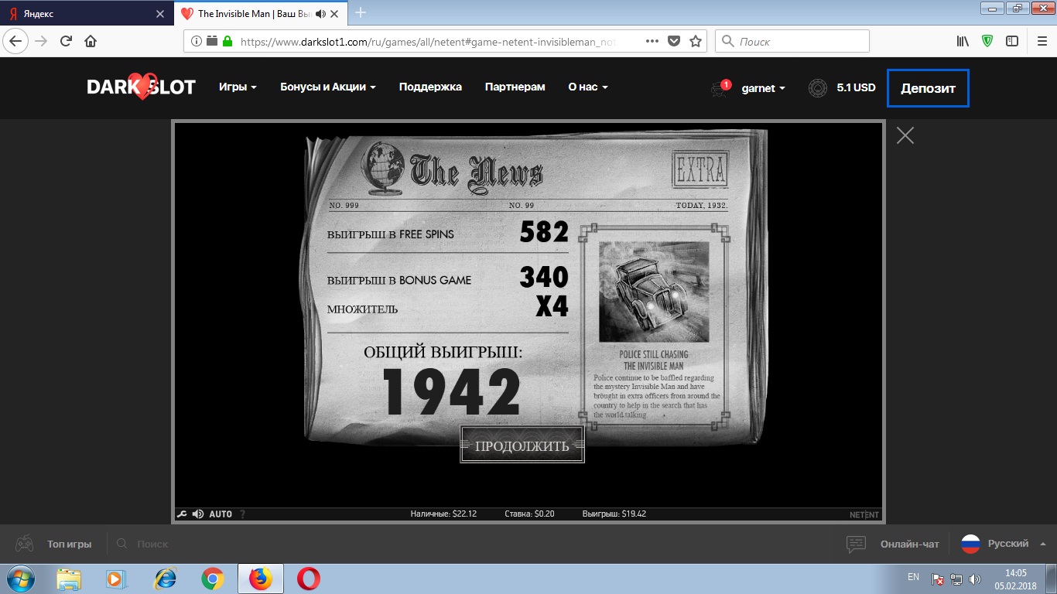This screenshot has height=594, width=1057.
Task: Open the Firefox hamburger menu
Action: [1040, 41]
